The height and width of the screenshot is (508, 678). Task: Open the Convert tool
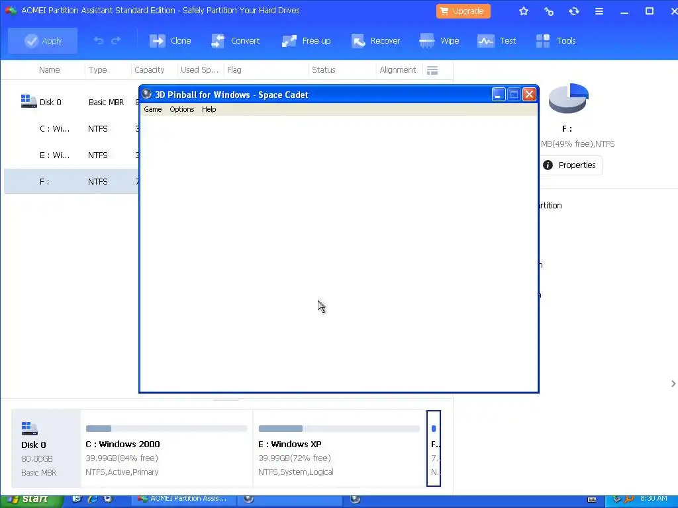[236, 41]
